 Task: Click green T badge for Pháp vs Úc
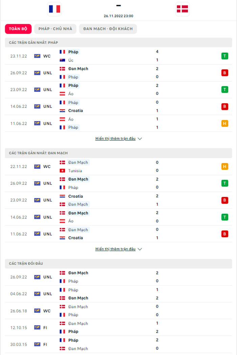(x=224, y=56)
